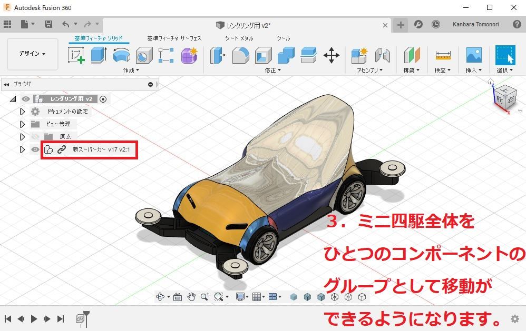Go to timeline end

coord(61,318)
